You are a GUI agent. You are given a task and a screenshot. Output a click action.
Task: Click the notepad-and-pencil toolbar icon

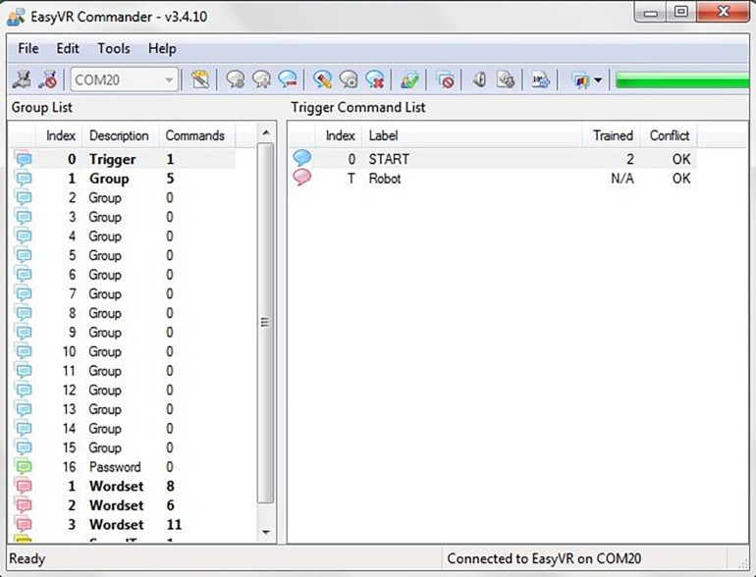(199, 79)
